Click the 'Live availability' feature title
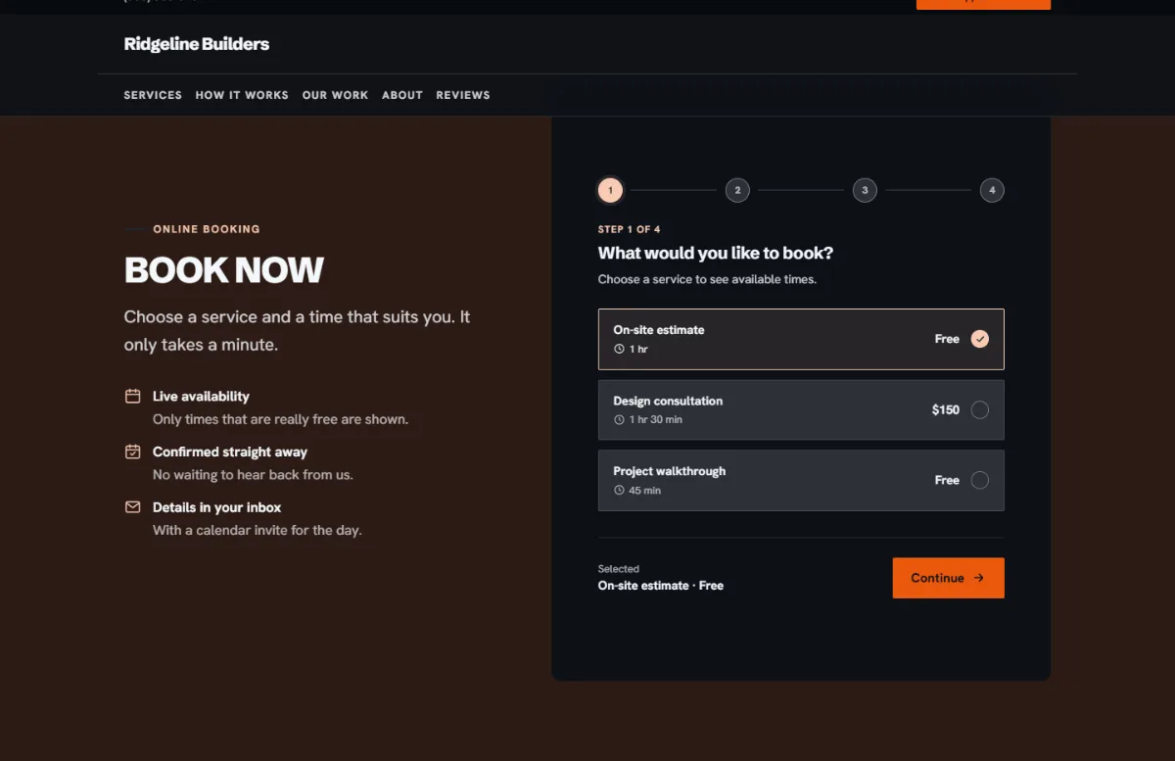Viewport: 1175px width, 761px height. tap(201, 397)
